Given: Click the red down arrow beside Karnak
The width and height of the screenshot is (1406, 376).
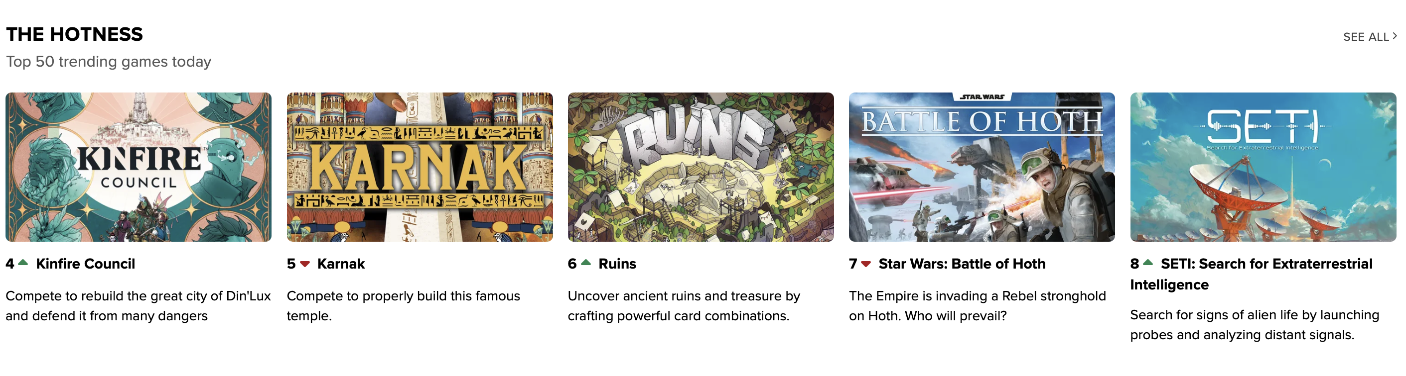Looking at the screenshot, I should [305, 264].
